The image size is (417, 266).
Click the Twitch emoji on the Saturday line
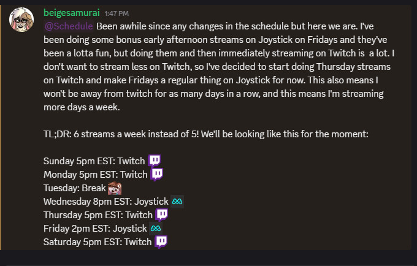(161, 241)
